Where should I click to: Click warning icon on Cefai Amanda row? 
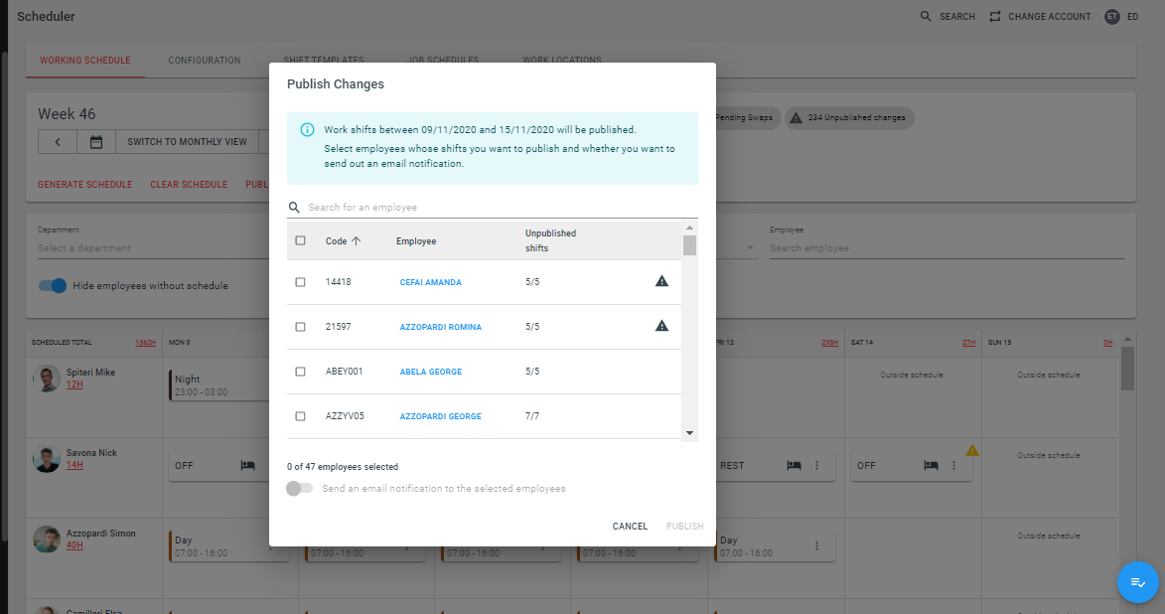661,281
